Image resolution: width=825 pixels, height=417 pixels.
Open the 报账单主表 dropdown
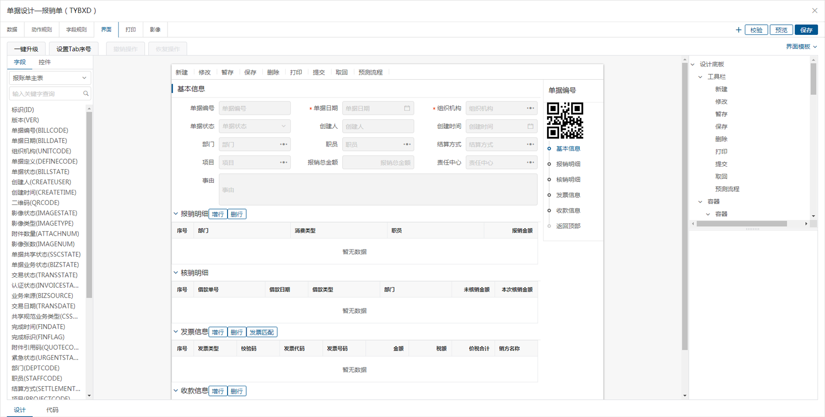[x=49, y=78]
